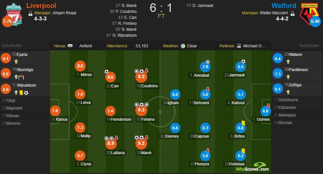Click the red substitution arrow above Gomes
323x174 pixels.
268,106
